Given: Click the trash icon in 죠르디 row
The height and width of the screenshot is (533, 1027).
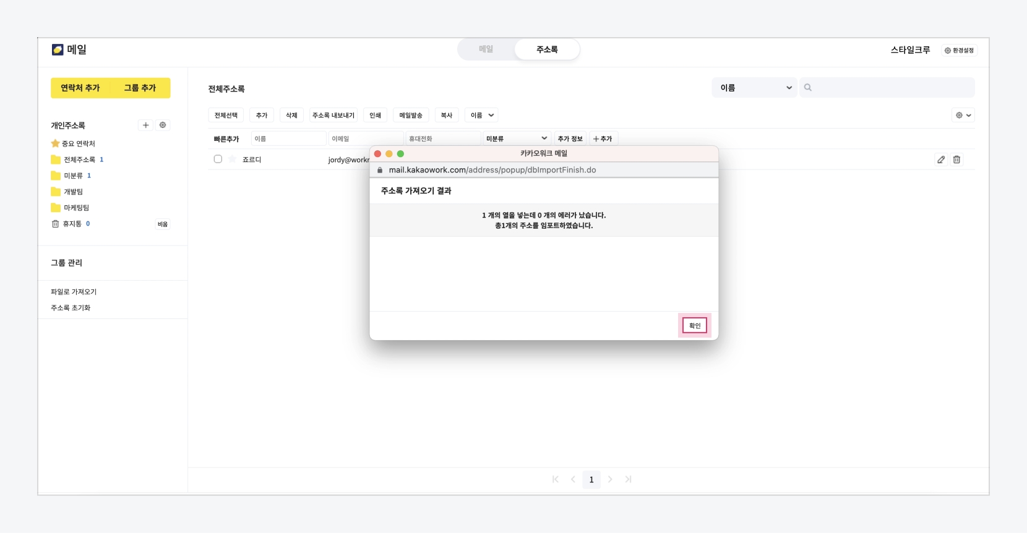Looking at the screenshot, I should point(956,160).
